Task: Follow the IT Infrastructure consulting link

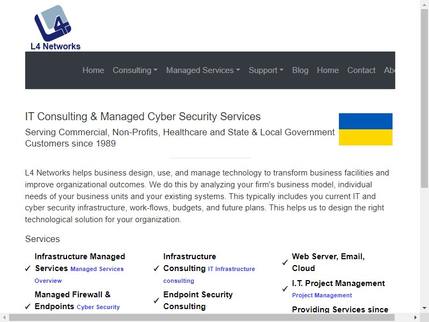Action: (x=209, y=275)
